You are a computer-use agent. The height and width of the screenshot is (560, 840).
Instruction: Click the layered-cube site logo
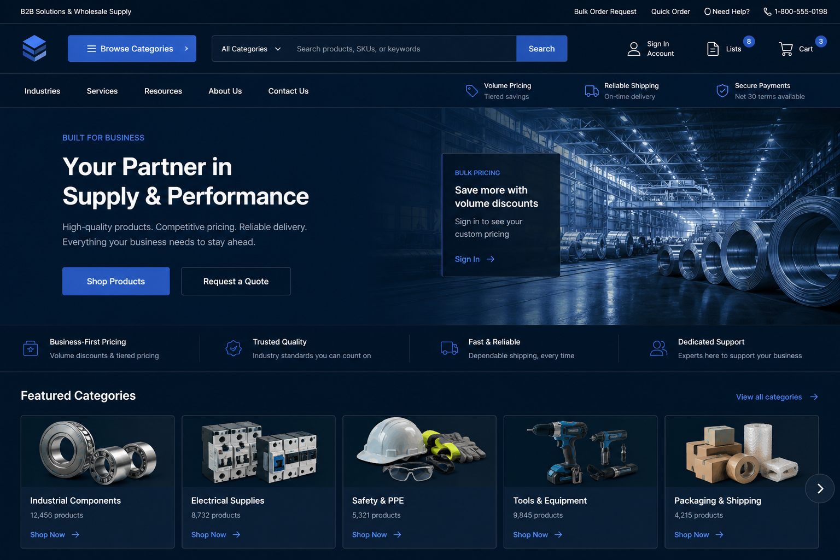(34, 48)
